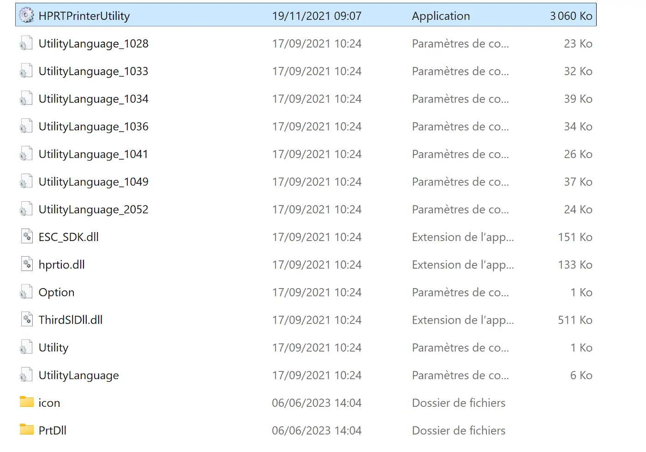Select the Utility file name
Viewport: 646px width, 452px height.
coord(54,348)
